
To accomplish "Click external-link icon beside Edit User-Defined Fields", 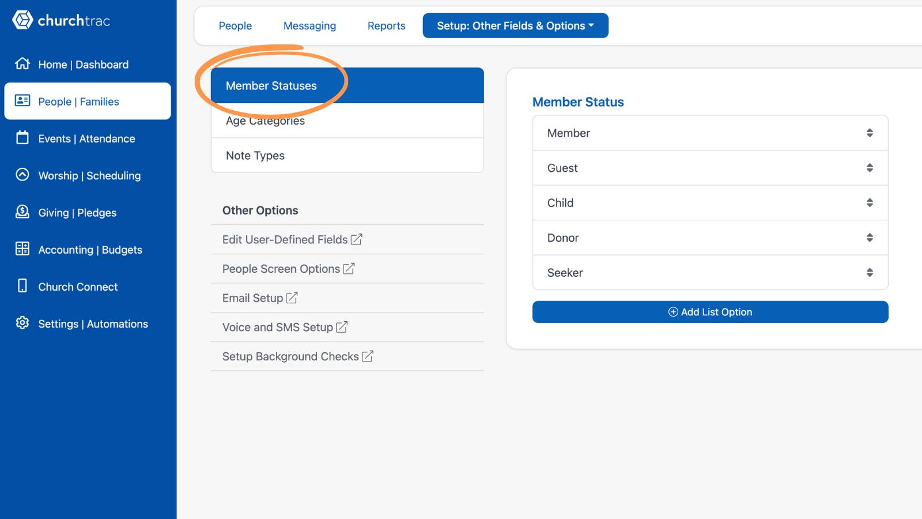I will 357,239.
